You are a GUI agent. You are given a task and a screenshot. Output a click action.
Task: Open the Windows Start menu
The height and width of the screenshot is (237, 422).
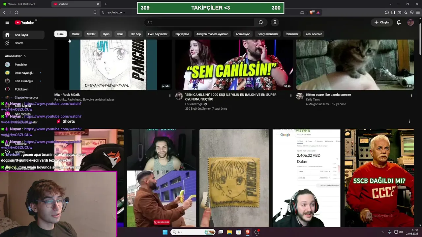click(165, 232)
